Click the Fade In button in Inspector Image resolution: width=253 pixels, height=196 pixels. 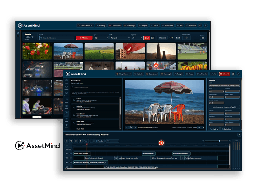[214, 129]
